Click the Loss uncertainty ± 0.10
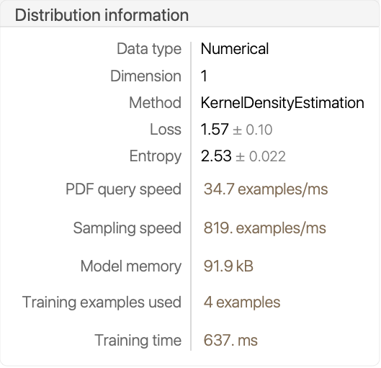381x368 pixels. (x=253, y=130)
